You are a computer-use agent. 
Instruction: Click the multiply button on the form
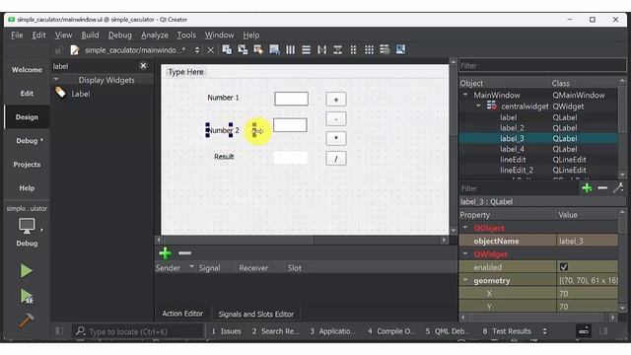click(x=336, y=138)
